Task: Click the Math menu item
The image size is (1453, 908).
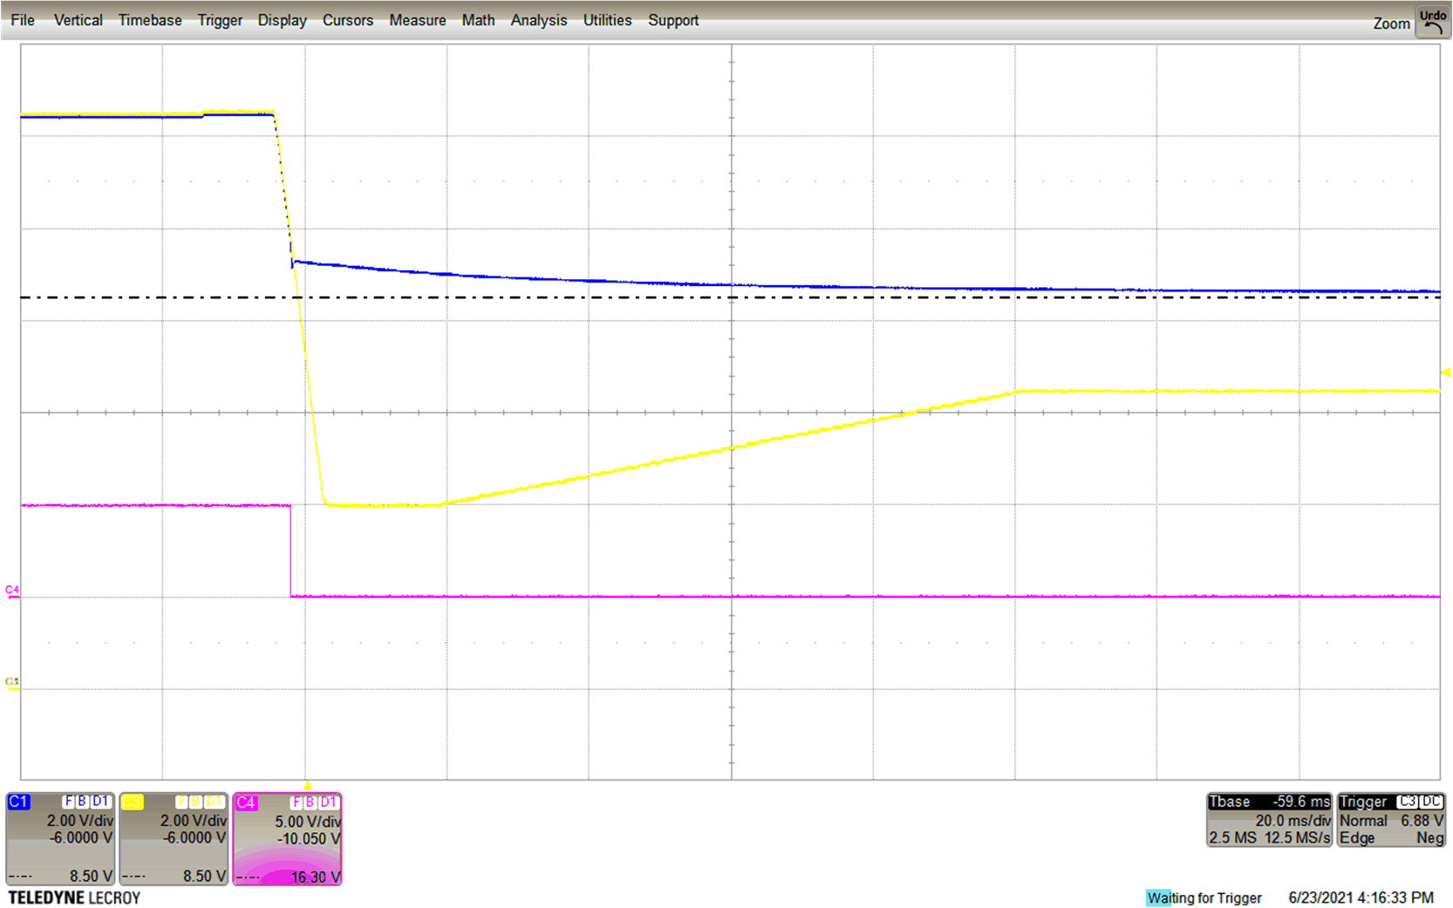Action: tap(478, 20)
